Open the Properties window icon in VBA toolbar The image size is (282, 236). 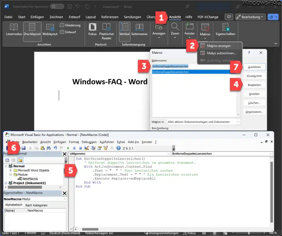coord(99,148)
